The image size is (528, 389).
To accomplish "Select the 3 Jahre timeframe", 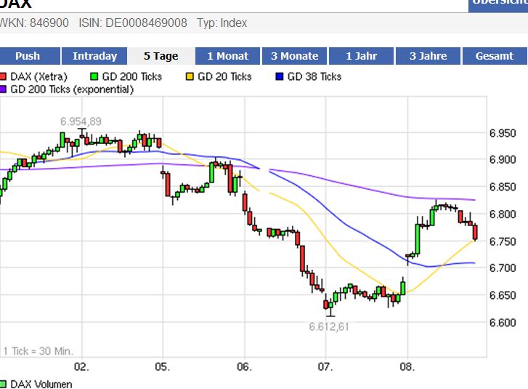I will point(428,56).
